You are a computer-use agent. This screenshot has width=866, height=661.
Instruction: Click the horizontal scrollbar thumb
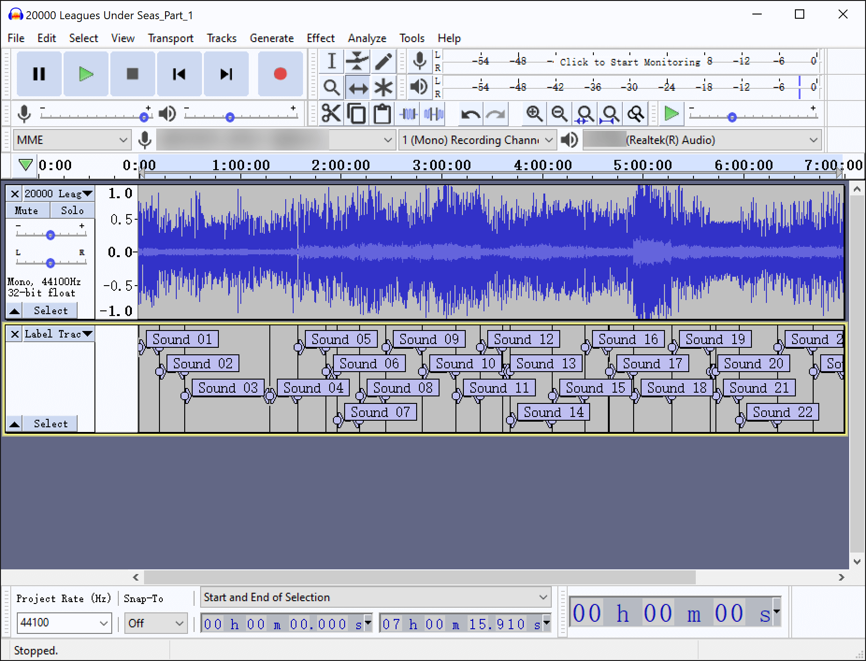click(420, 577)
